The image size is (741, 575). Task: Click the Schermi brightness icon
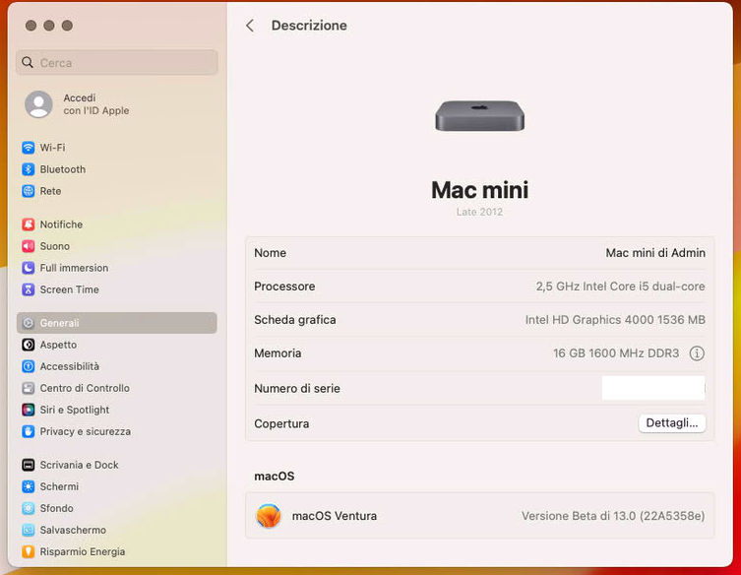(x=29, y=486)
